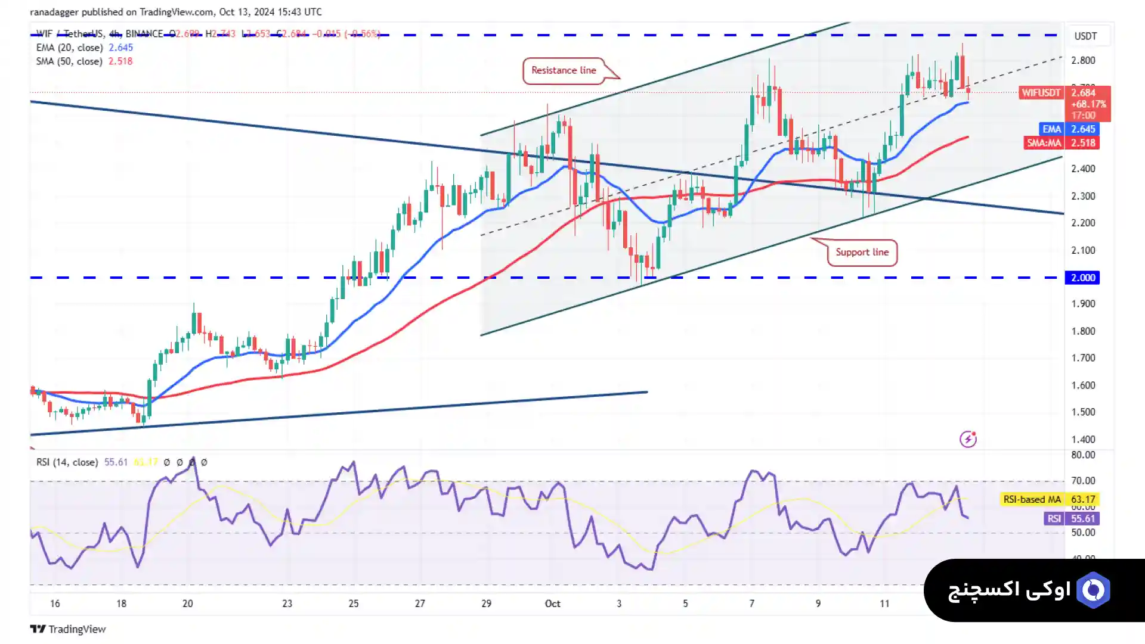
Task: Click the 2.800 price tick on axis
Action: (1083, 61)
